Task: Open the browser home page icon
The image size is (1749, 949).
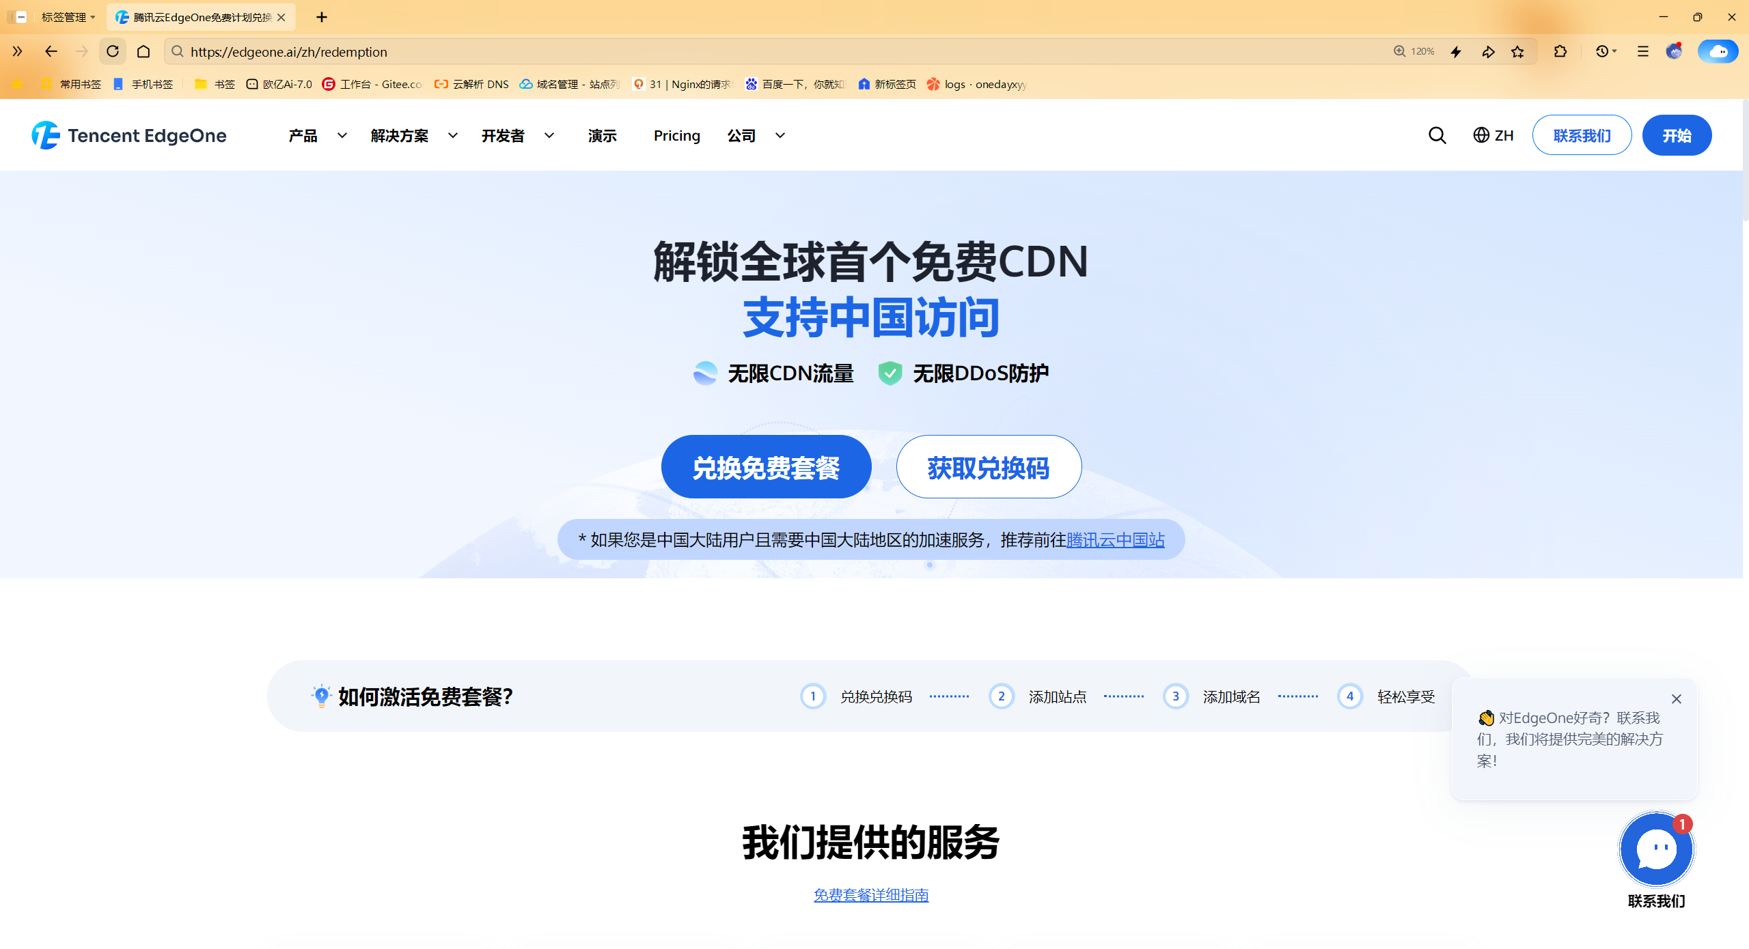Action: click(x=143, y=51)
